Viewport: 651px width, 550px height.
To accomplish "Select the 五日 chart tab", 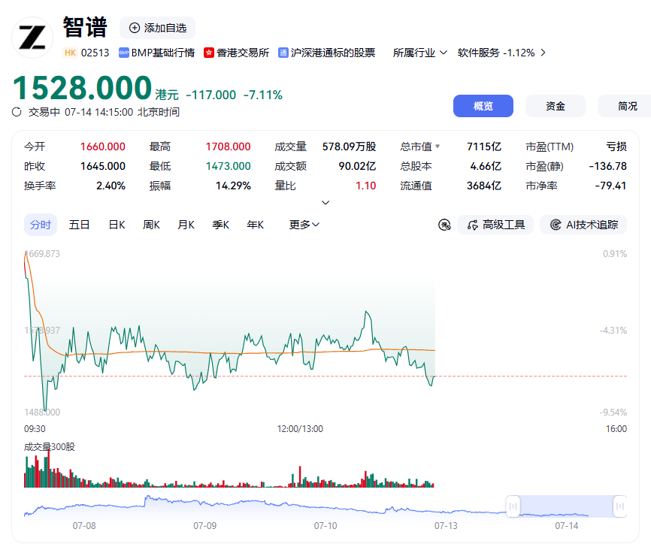I will (x=79, y=225).
